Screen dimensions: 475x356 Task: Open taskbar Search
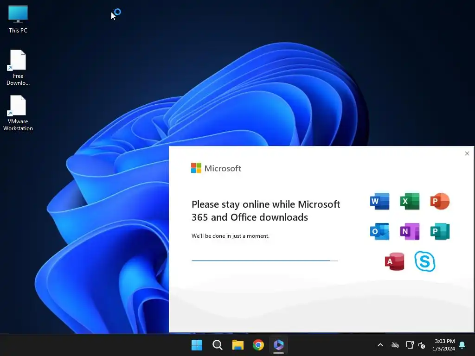tap(217, 345)
